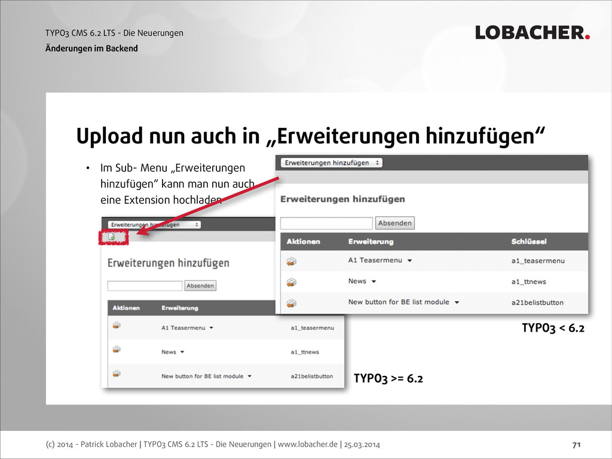
Task: Click import icon for a1_teasermenu in older TYPO3 panel
Action: pyautogui.click(x=292, y=262)
